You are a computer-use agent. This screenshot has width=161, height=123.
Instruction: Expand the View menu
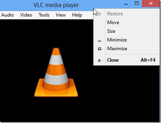pos(61,15)
